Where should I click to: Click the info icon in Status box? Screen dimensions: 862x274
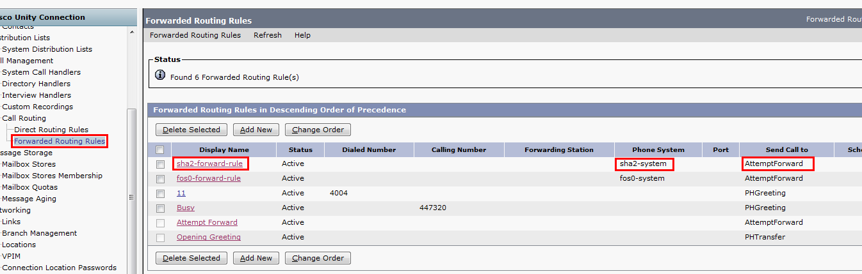[161, 76]
